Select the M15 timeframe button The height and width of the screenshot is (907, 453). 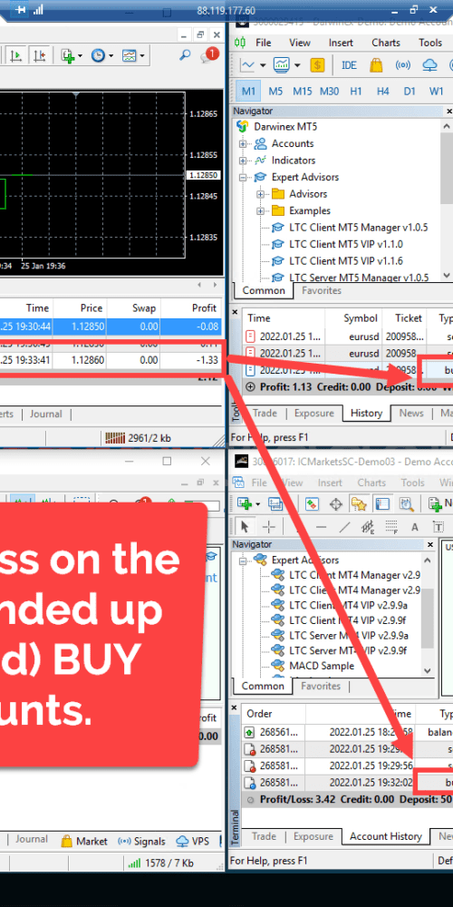click(303, 92)
